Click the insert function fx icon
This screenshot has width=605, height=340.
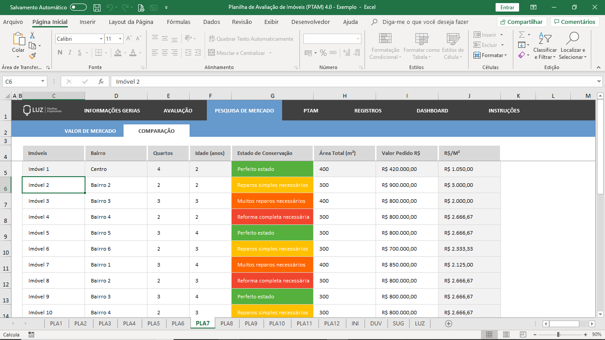pos(101,81)
